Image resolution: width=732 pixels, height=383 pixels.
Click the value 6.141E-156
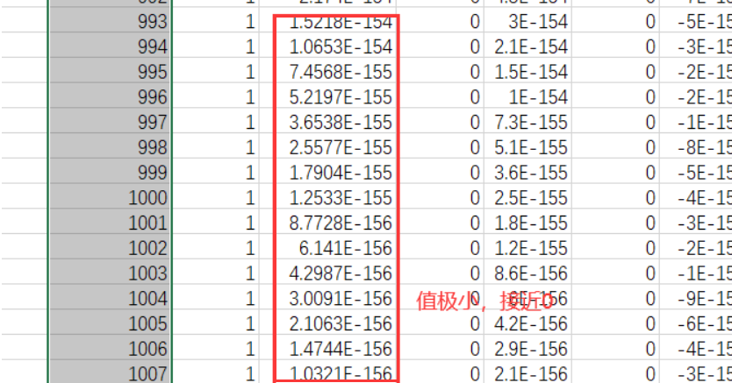(x=346, y=248)
